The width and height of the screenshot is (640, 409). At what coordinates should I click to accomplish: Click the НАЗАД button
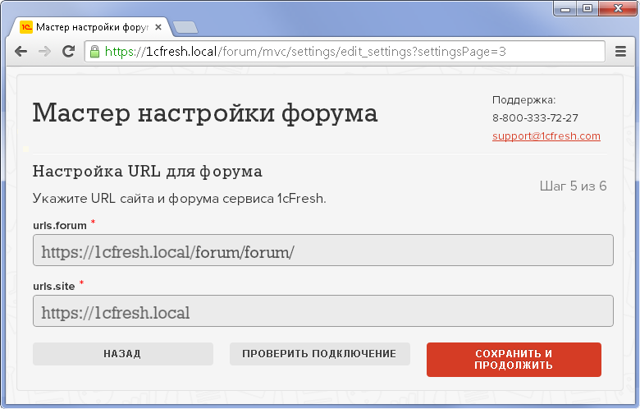pos(123,354)
